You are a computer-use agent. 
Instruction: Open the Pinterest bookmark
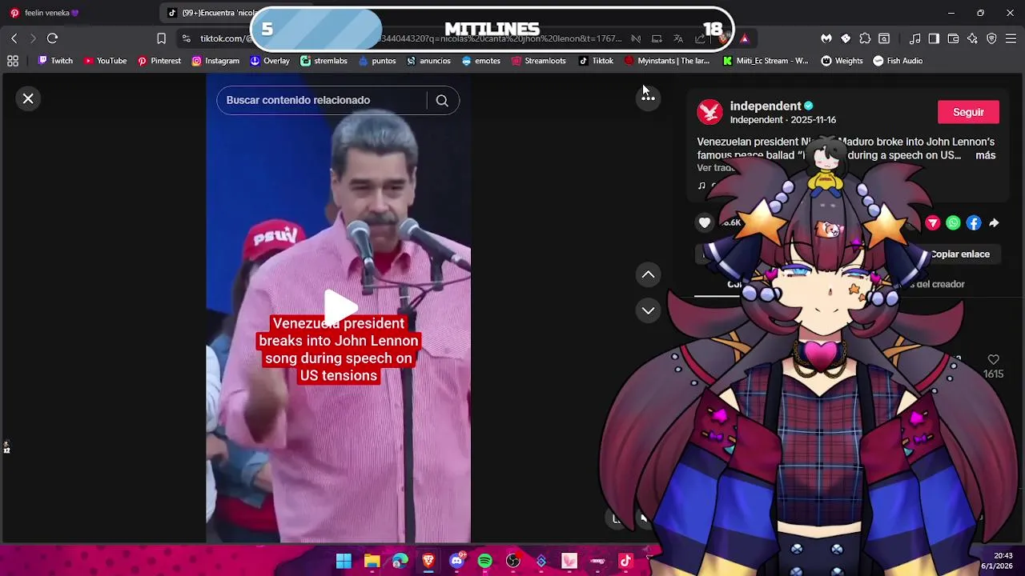click(159, 61)
